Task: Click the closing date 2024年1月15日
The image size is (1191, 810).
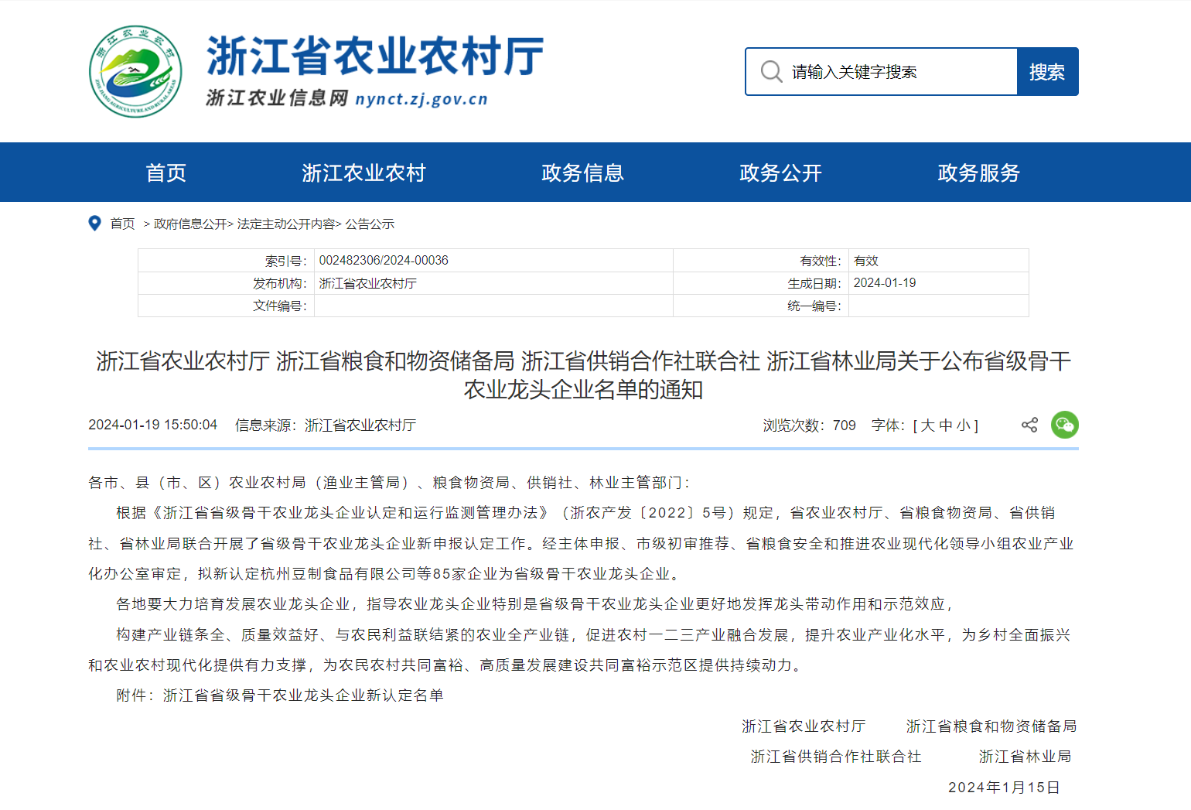Action: point(1004,787)
